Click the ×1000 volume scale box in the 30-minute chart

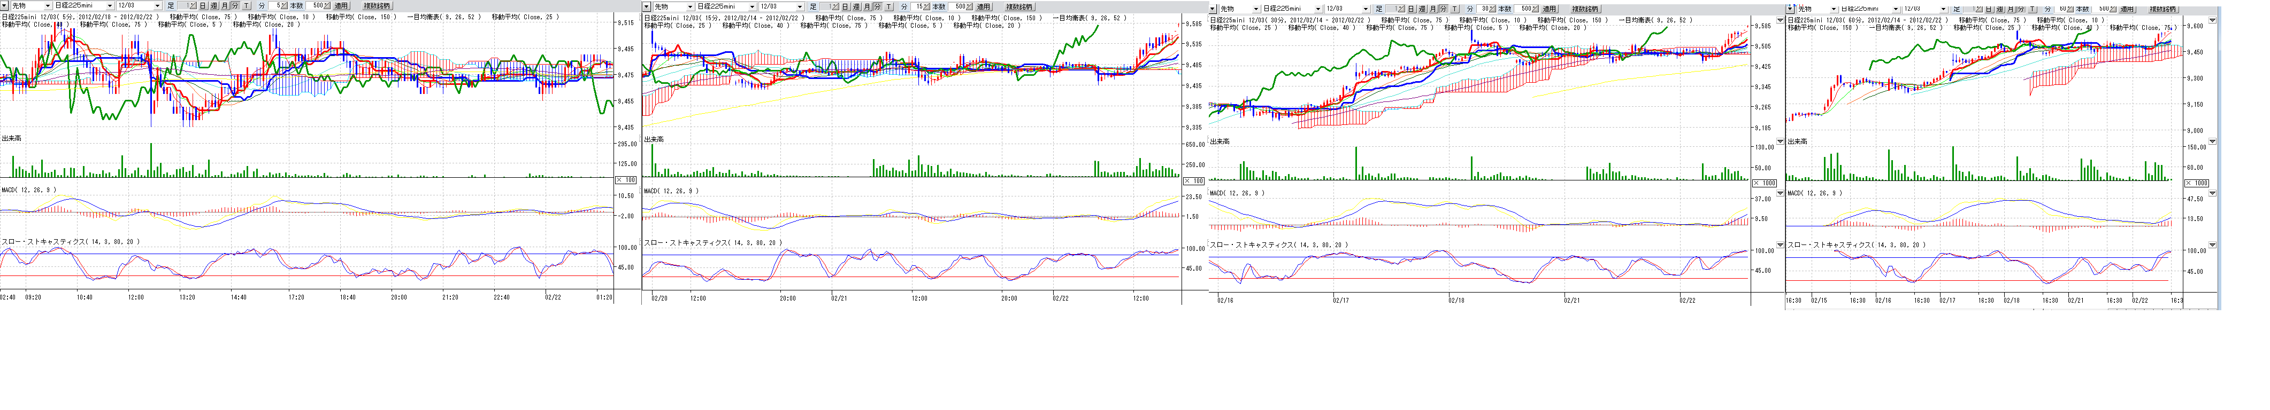[x=1763, y=183]
